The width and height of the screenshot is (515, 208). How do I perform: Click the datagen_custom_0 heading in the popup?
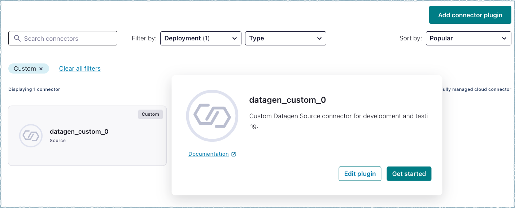coord(287,100)
